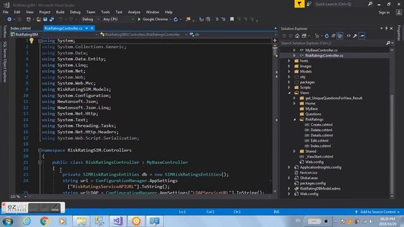This screenshot has height=227, width=404.
Task: Open Internet Explorer from the taskbar
Action: (27, 221)
